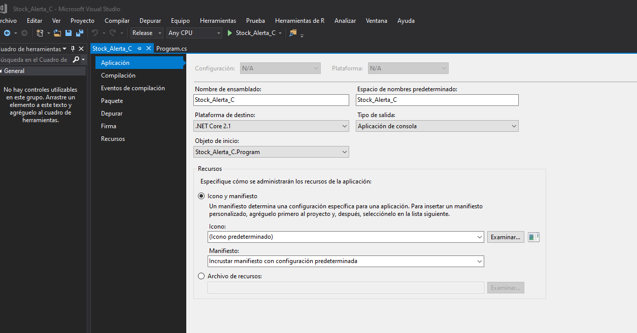Click the Visual Studio logo icon

click(3, 9)
